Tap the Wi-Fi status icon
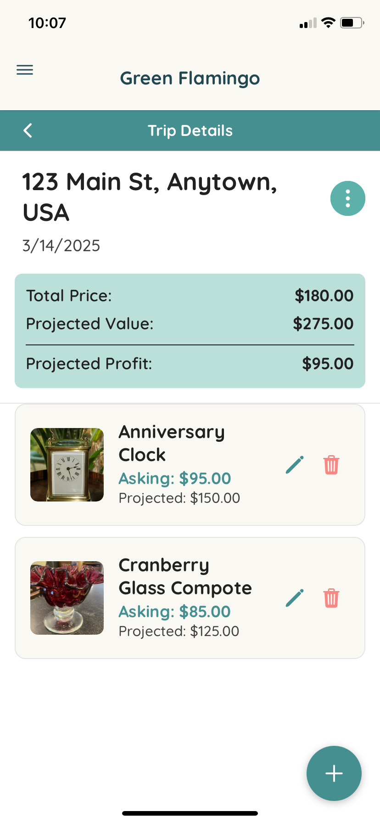380x823 pixels. click(328, 23)
